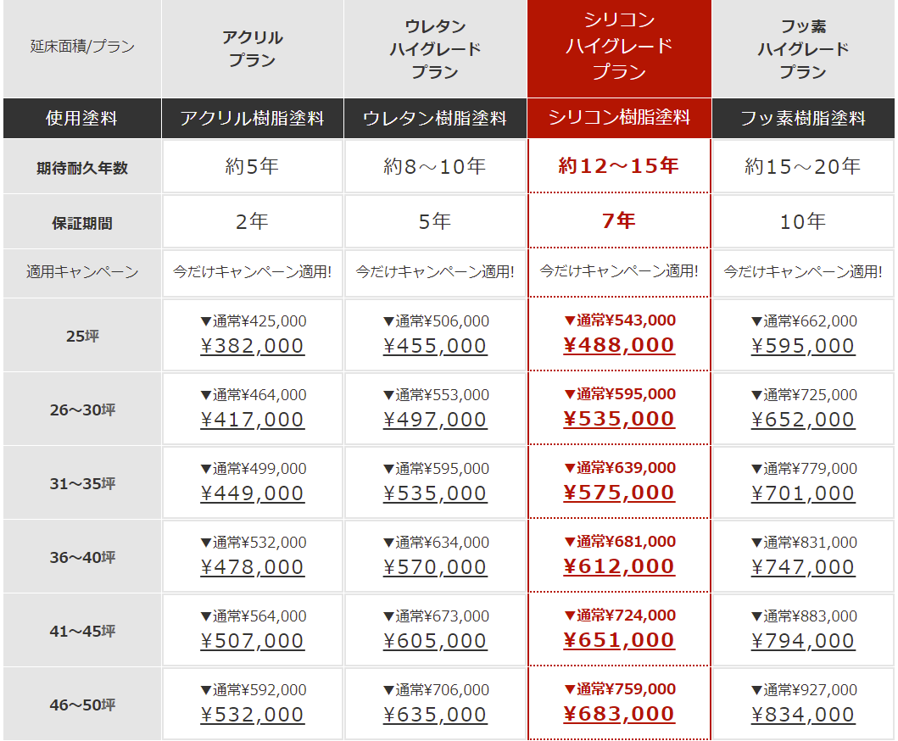The height and width of the screenshot is (741, 898).
Task: Click the ¥382,000 acrylic plan price
Action: pos(252,346)
